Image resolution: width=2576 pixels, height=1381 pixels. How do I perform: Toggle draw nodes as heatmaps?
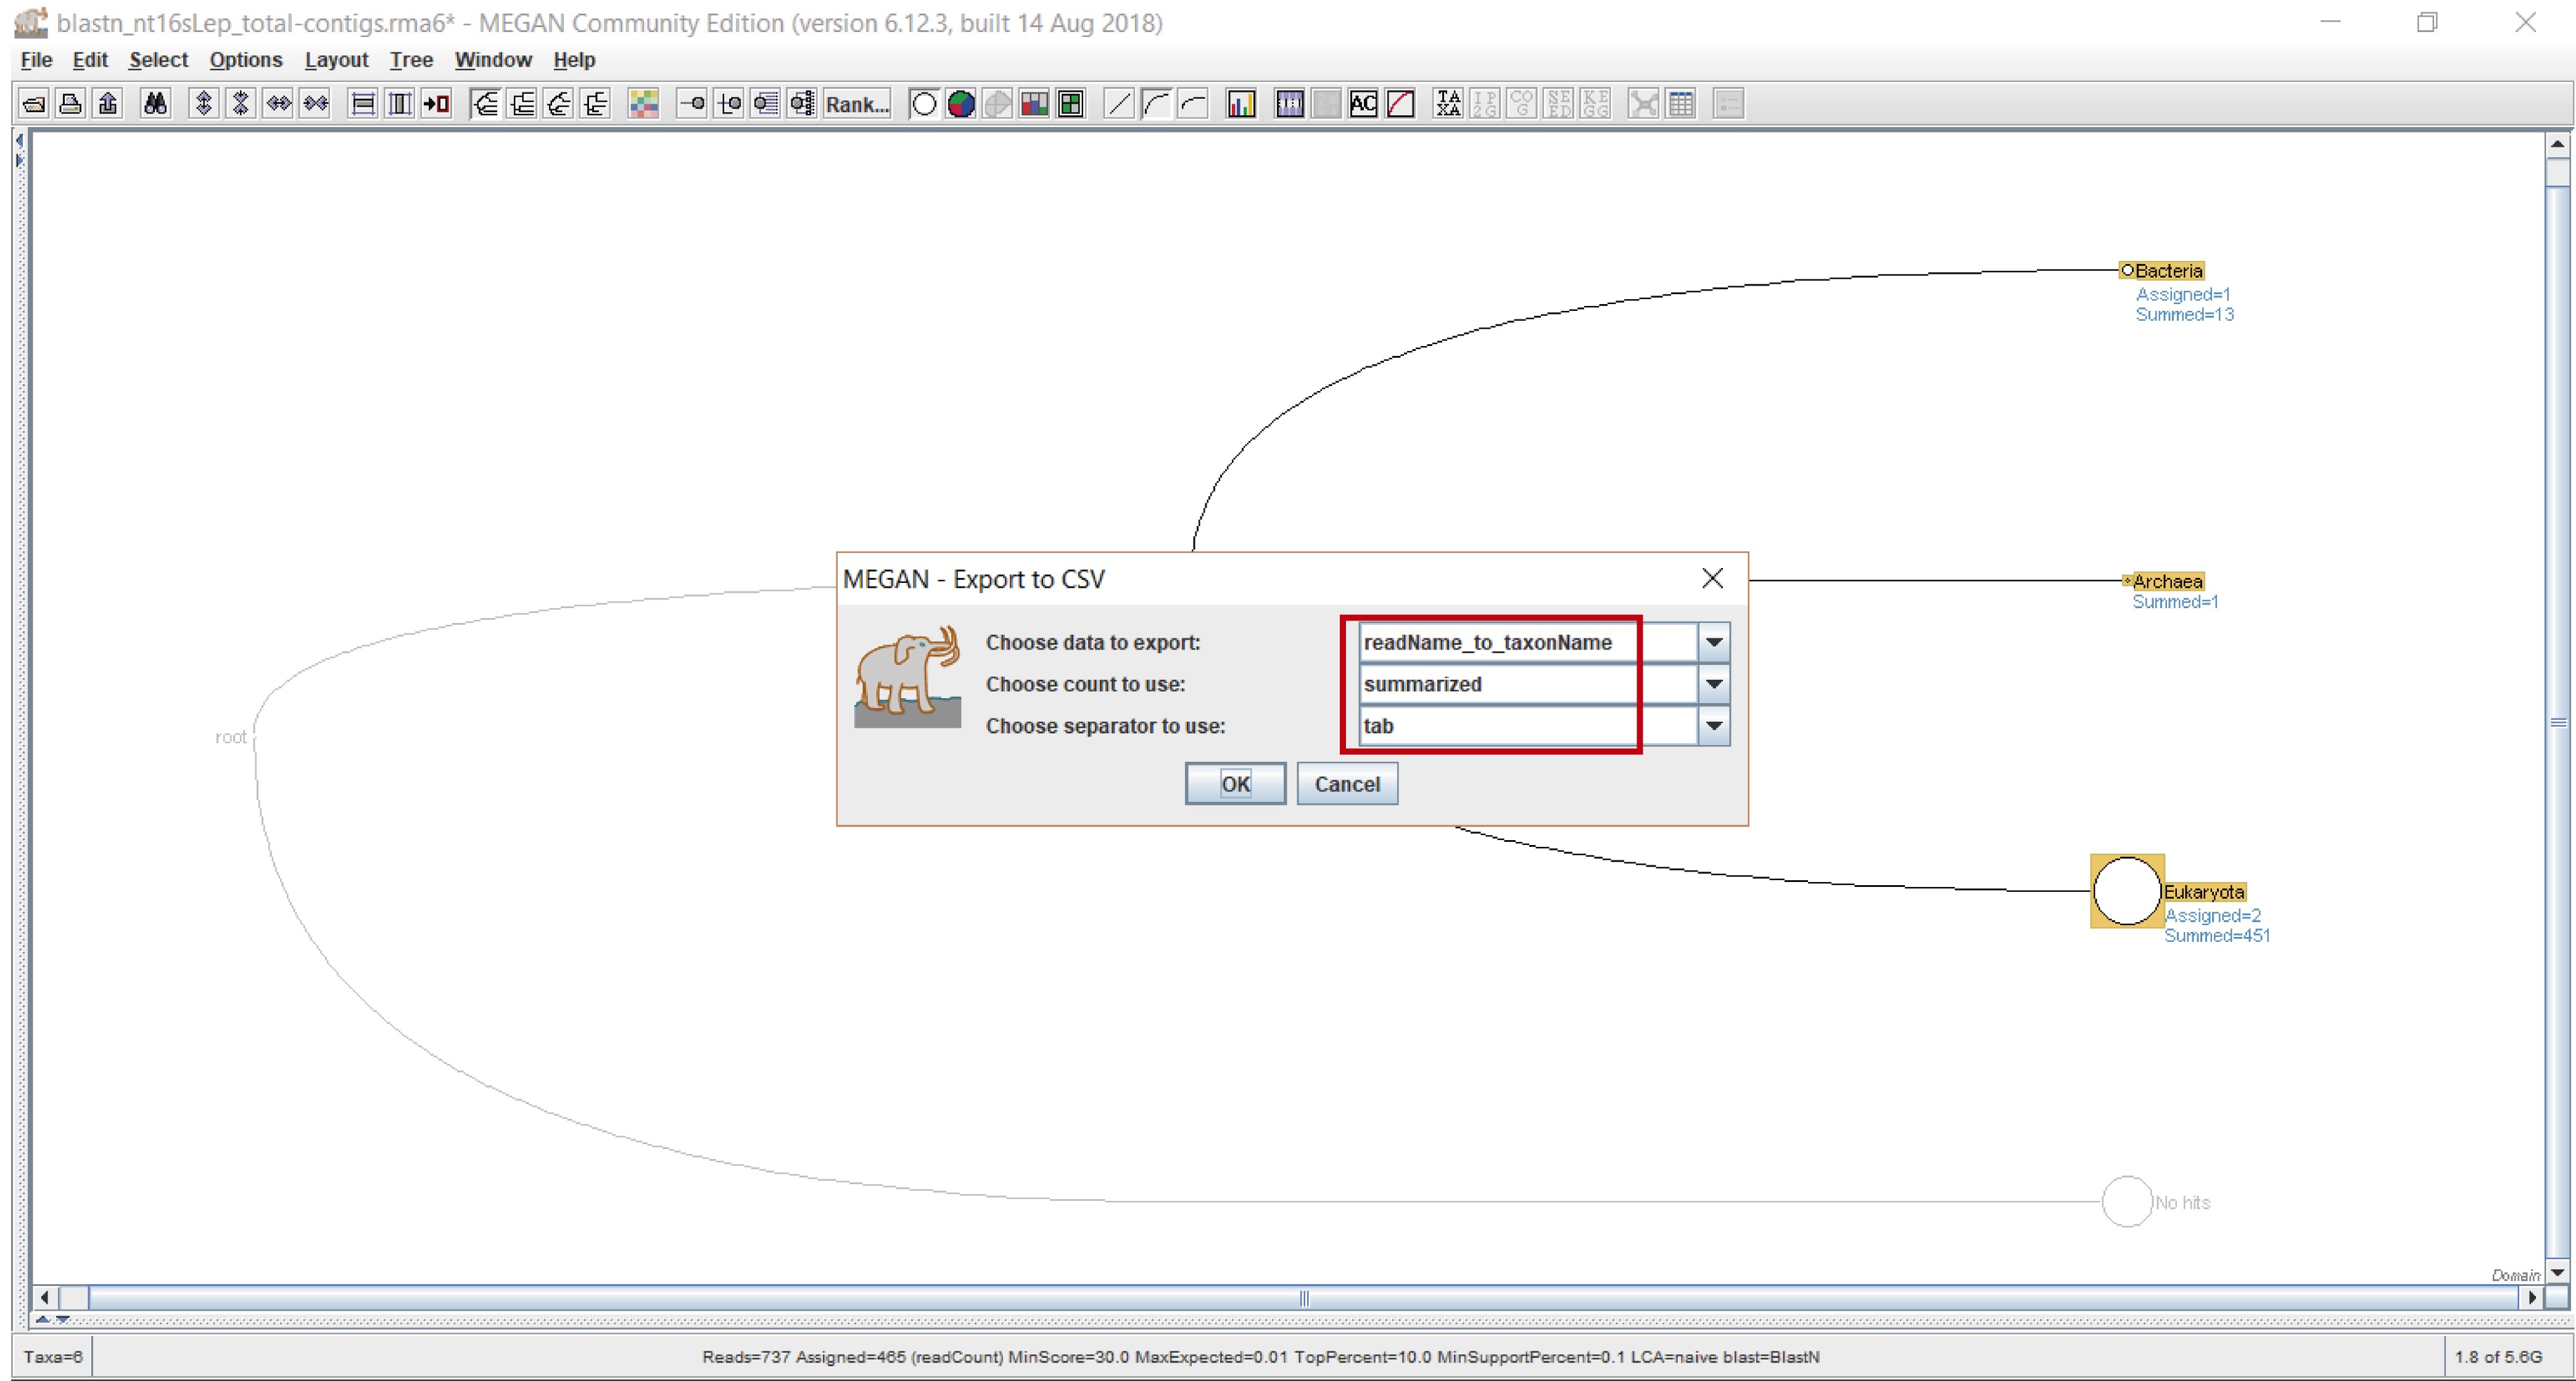(x=1071, y=104)
